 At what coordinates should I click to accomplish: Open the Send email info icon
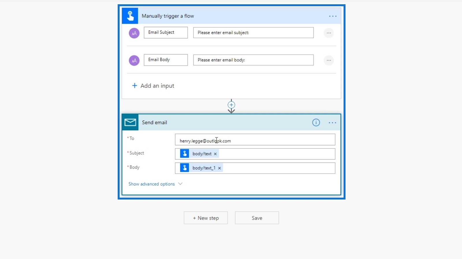[x=316, y=123]
